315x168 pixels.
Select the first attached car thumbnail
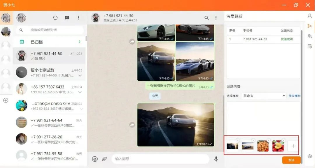[232, 146]
